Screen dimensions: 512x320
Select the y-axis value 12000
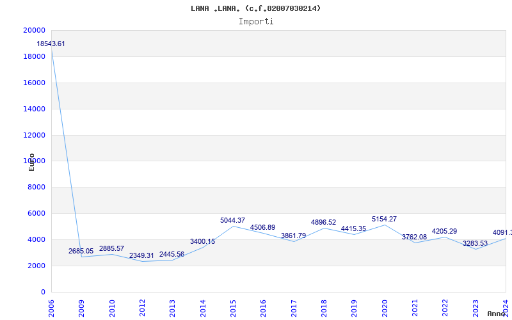point(35,135)
